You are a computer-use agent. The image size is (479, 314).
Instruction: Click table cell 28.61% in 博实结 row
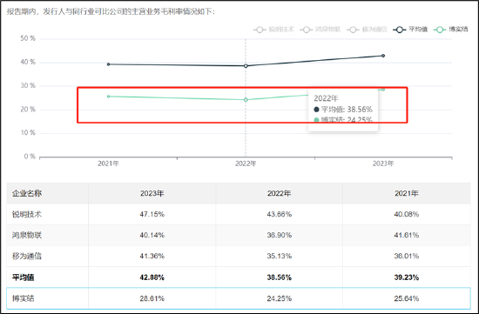point(152,298)
